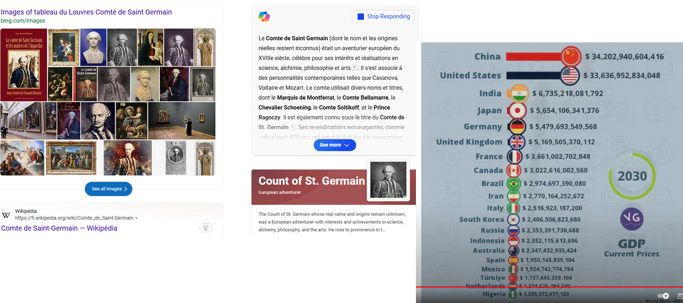Screen dimensions: 683x303
Task: Click France's value '$ 3,661,002,702,848'
Action: (x=558, y=156)
